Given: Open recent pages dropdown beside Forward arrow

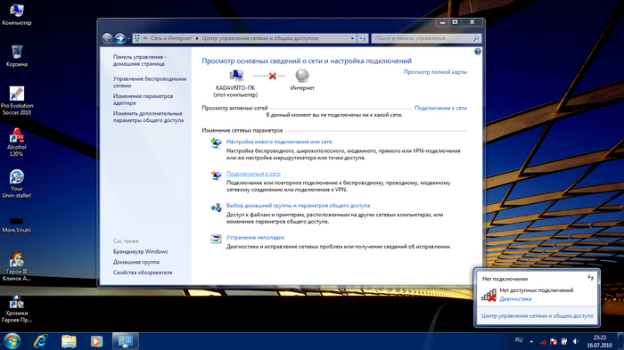Looking at the screenshot, I should (129, 38).
